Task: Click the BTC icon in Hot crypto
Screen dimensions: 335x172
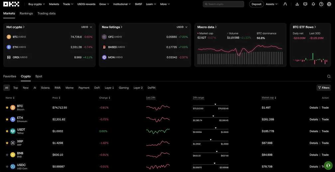Action: (9, 37)
